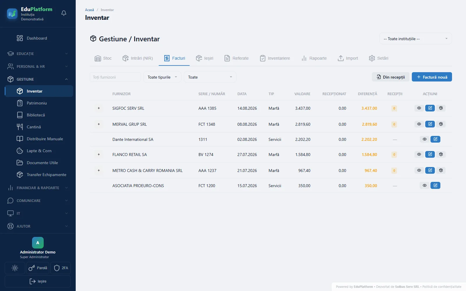This screenshot has width=466, height=291.
Task: Open Patrimoniu in the sidebar
Action: [39, 103]
